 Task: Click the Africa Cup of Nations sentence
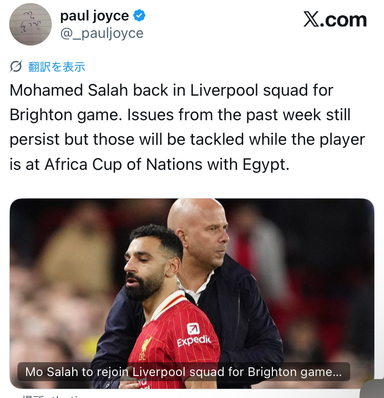pos(150,164)
